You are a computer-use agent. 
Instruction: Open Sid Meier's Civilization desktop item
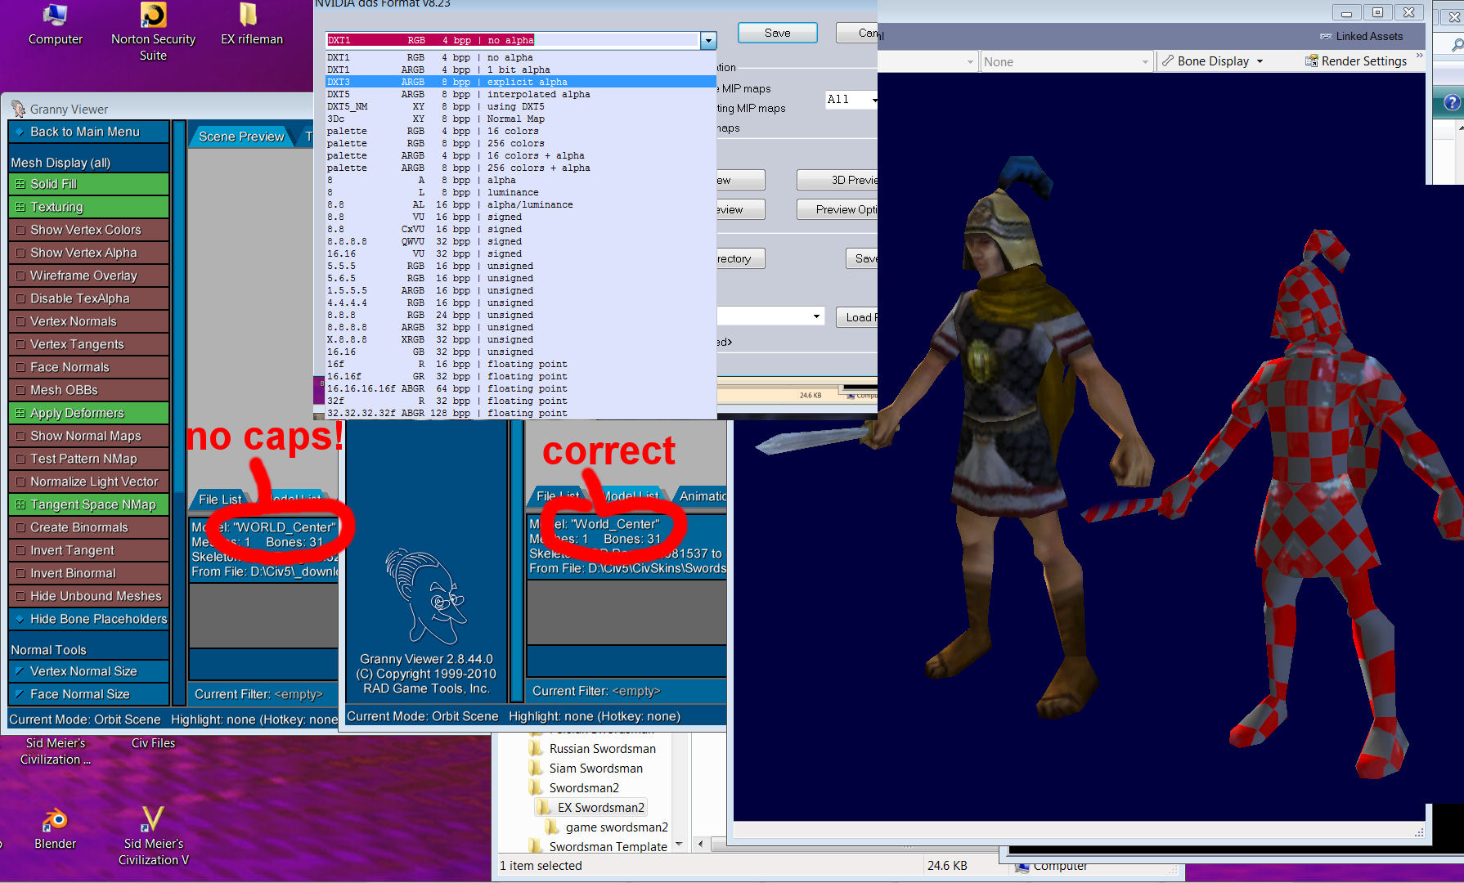point(55,751)
